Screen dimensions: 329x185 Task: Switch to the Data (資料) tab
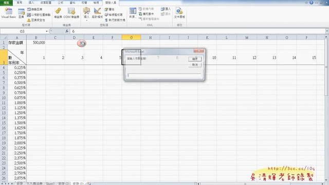coord(72,3)
